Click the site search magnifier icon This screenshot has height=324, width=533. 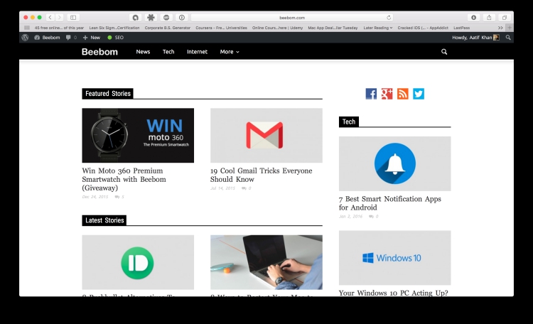444,52
